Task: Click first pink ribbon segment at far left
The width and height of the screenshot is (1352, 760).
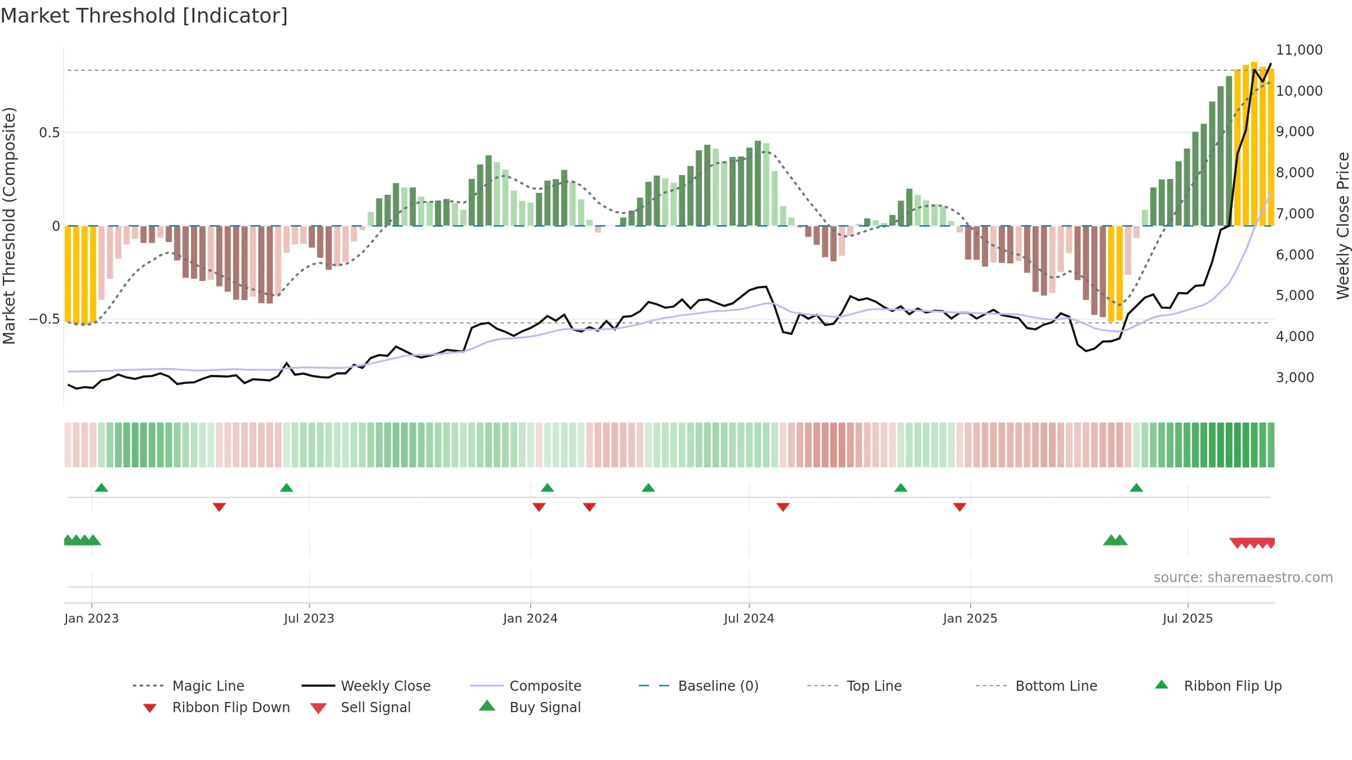Action: 68,445
